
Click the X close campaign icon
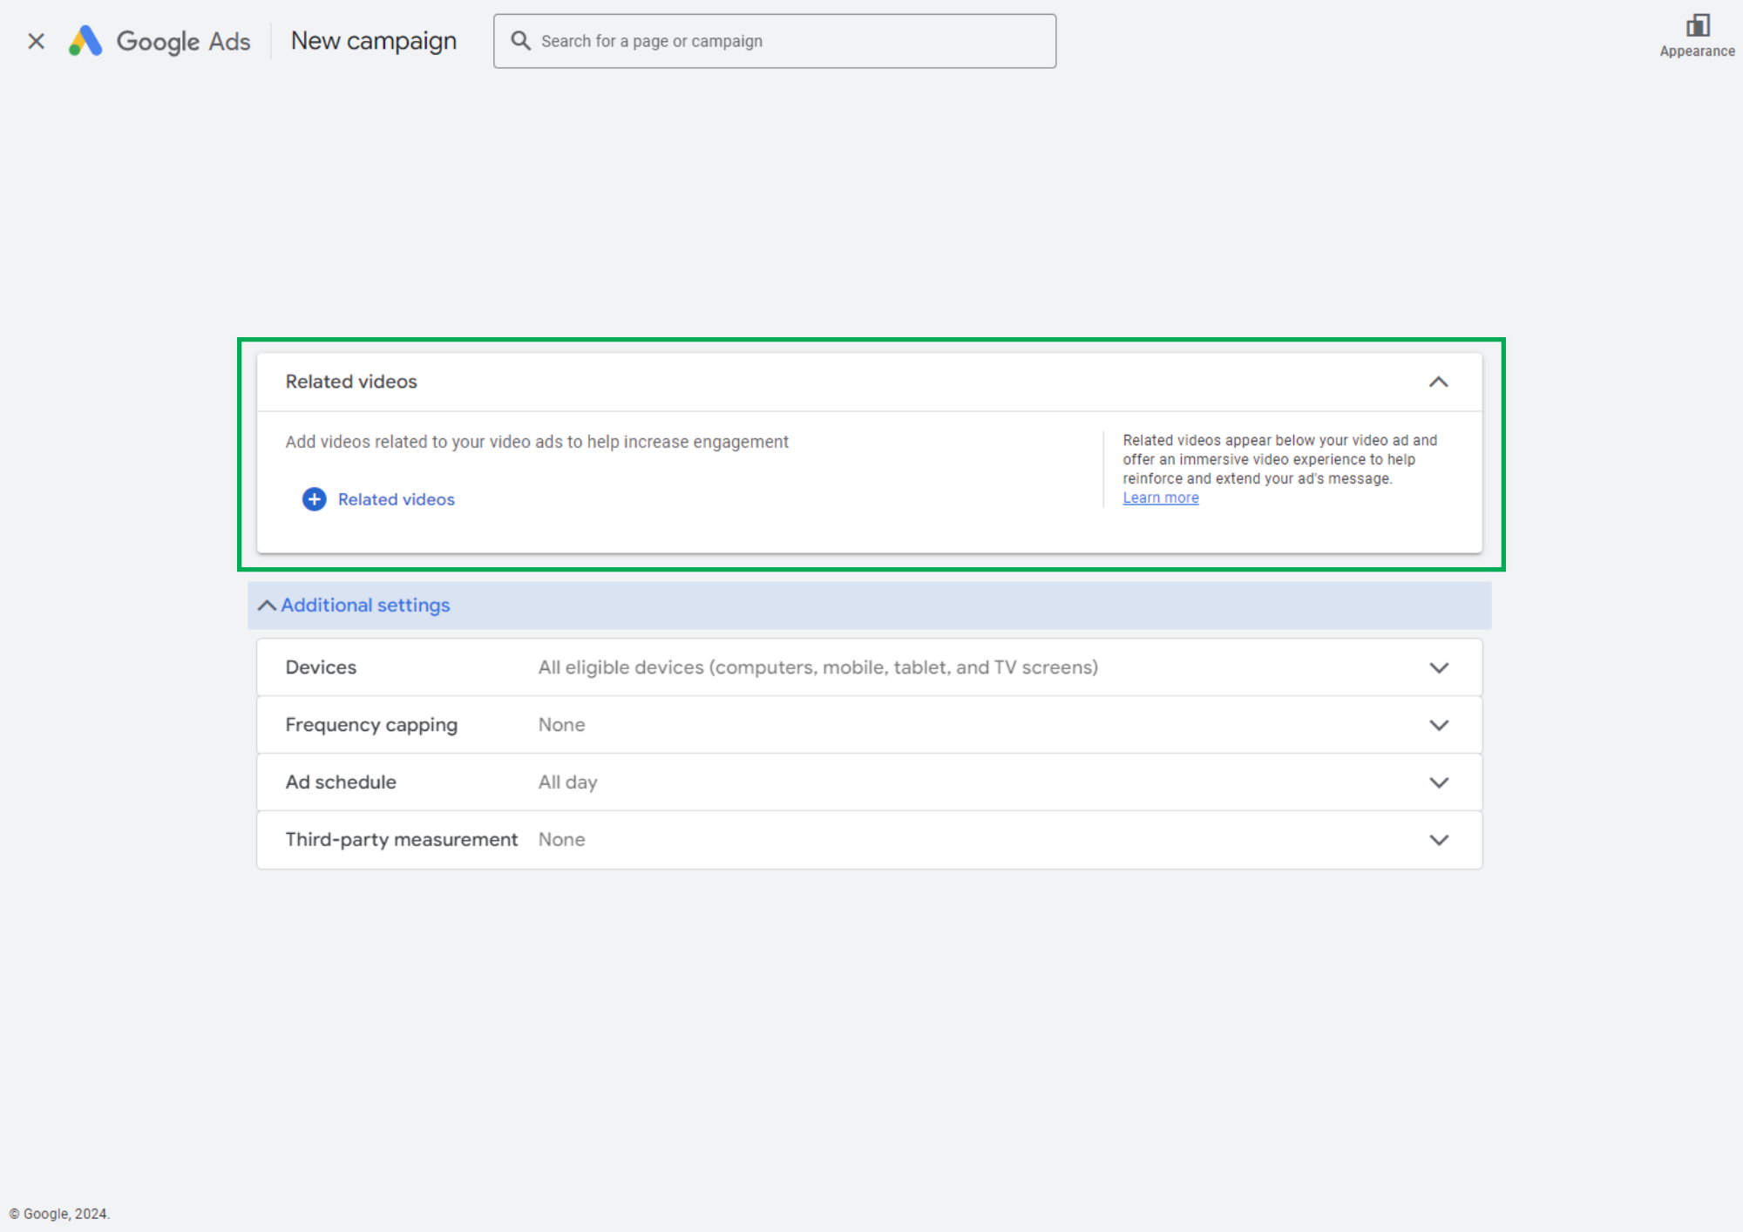36,41
